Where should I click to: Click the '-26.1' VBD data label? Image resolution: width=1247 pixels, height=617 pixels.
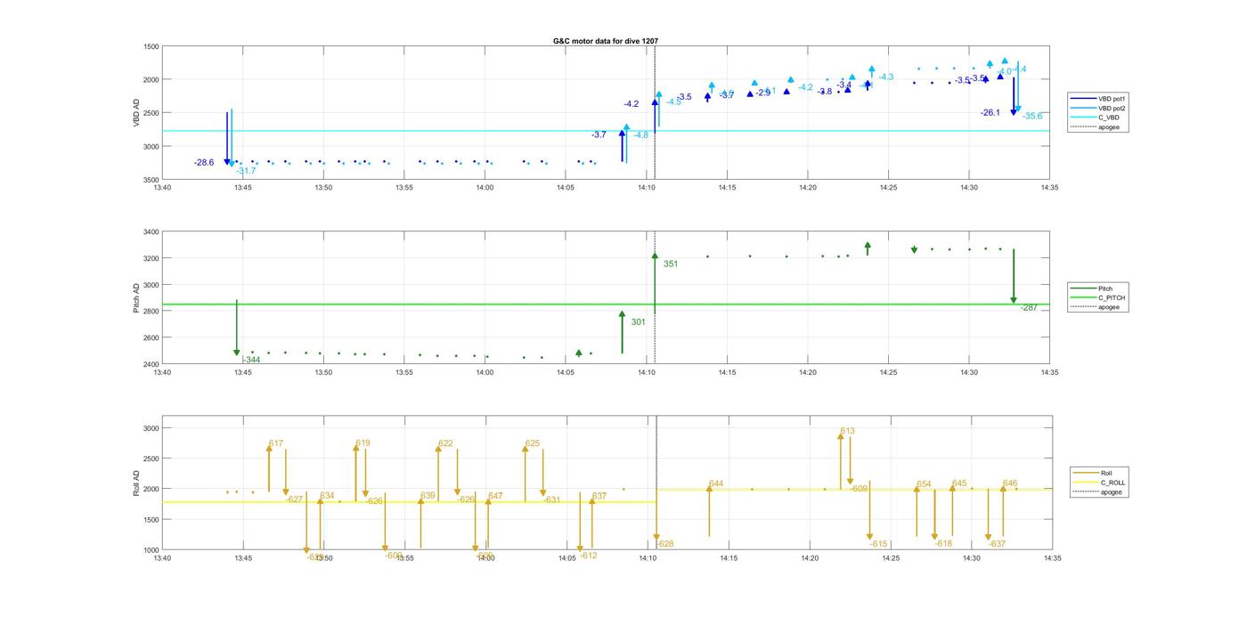tap(990, 113)
